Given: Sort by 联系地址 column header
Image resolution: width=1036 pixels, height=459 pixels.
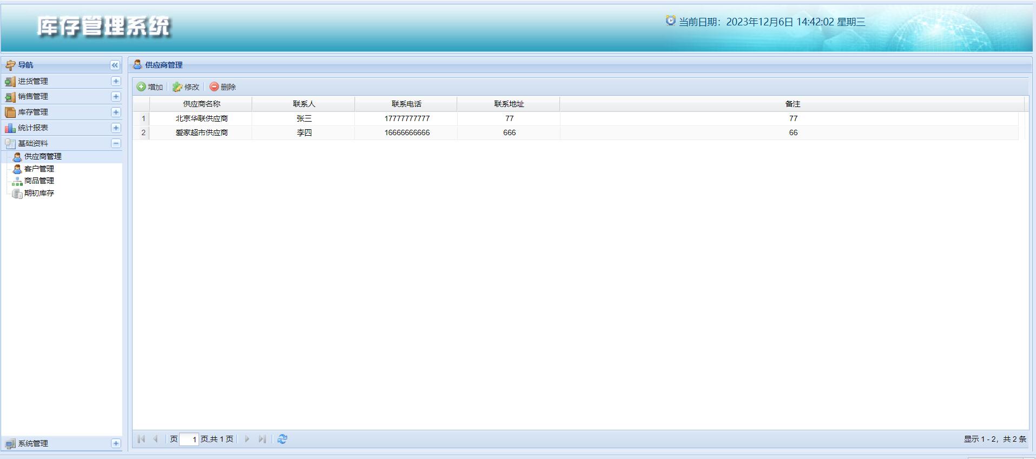Looking at the screenshot, I should point(509,104).
